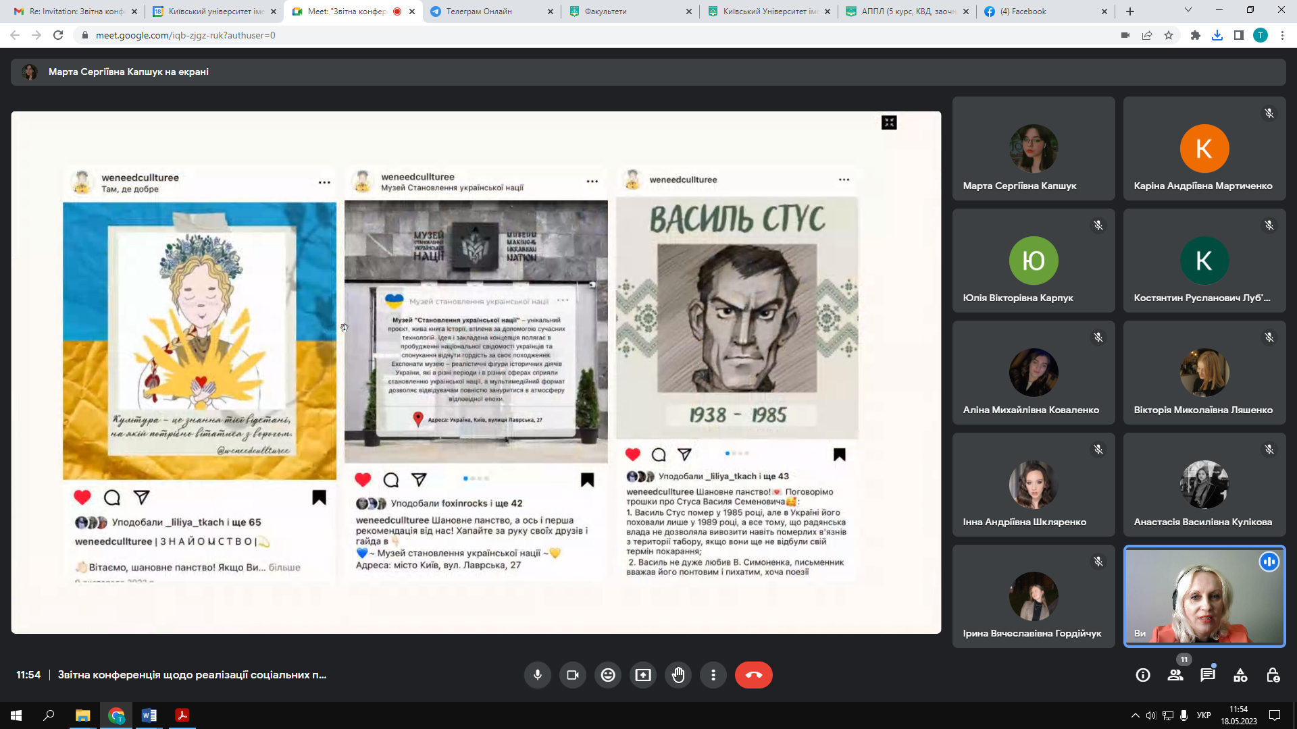Toggle the microphone button
Image resolution: width=1297 pixels, height=729 pixels.
click(538, 675)
